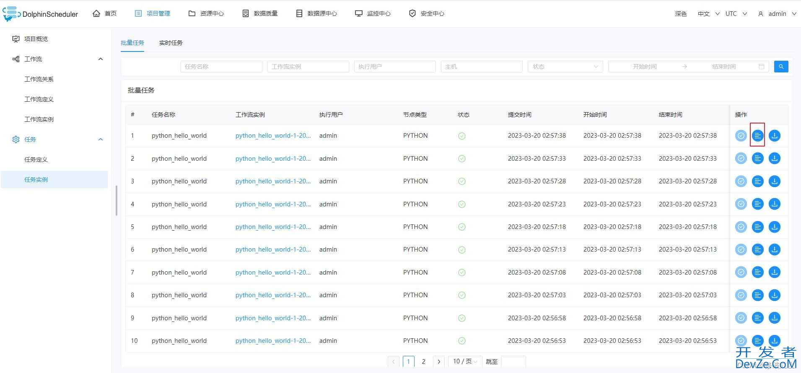The width and height of the screenshot is (801, 373).
Task: Click force success icon in row 5
Action: click(x=741, y=227)
